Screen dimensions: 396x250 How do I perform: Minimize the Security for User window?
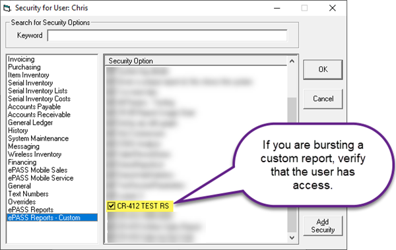point(277,8)
